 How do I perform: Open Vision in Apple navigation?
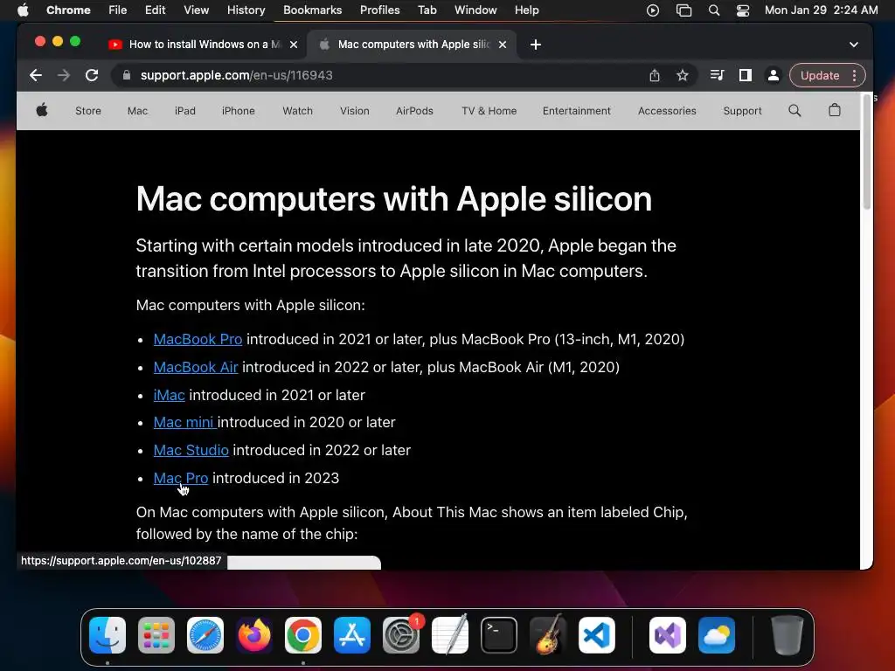355,111
